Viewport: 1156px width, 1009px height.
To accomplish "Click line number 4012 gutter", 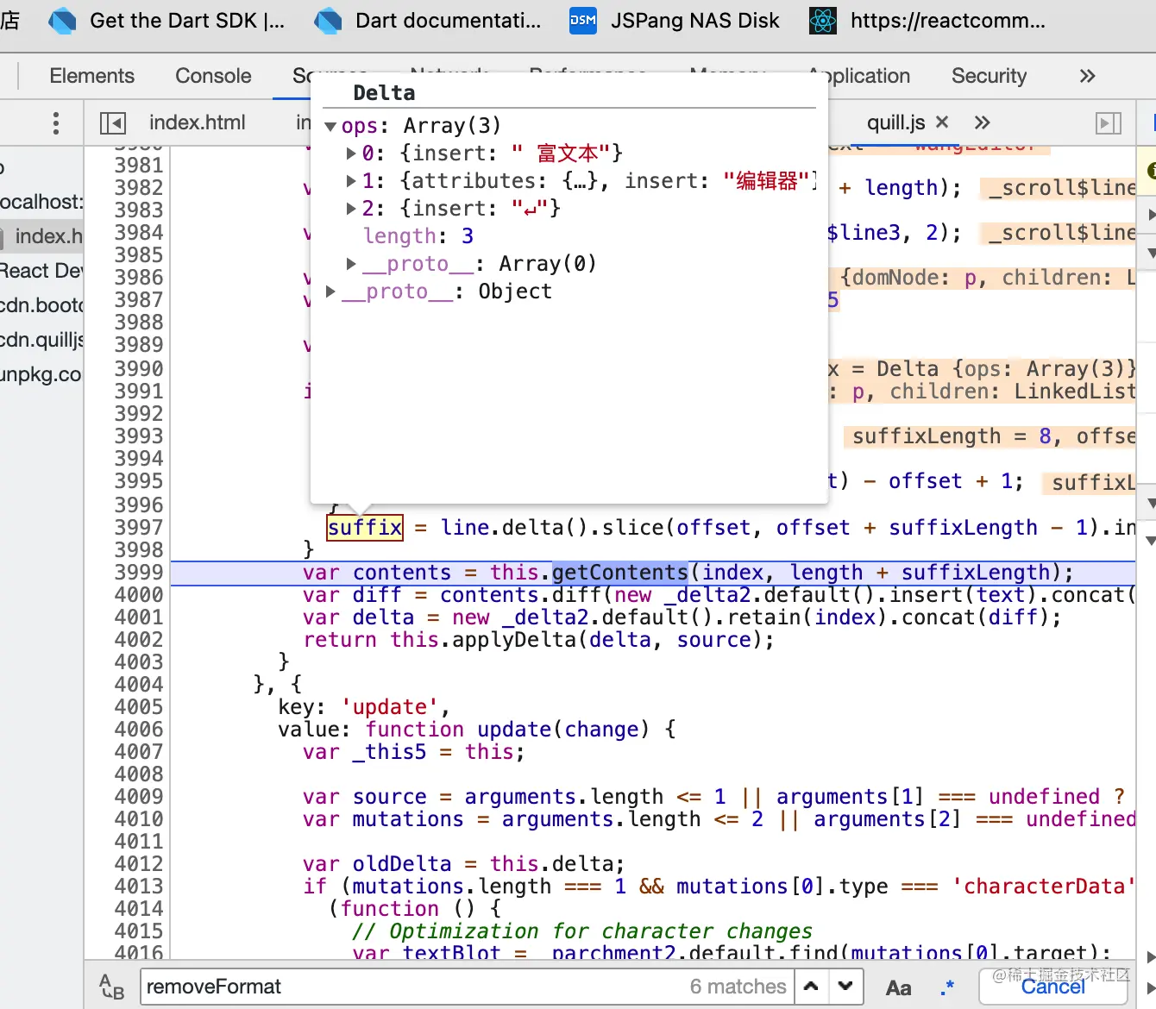I will tap(138, 864).
